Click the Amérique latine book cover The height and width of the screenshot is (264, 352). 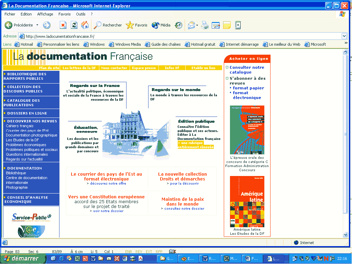coord(247,201)
